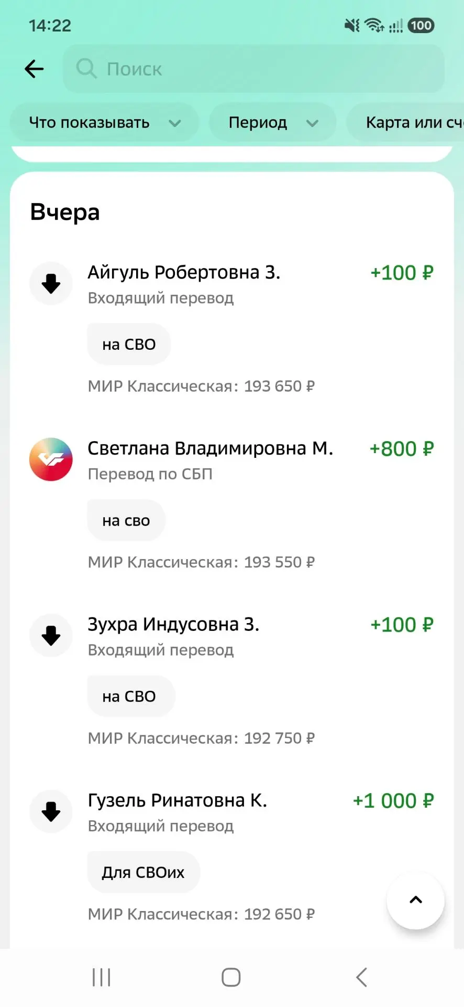Tap the 'на сво' lowercase message tag
Screen dimensions: 464x1007
(x=126, y=520)
